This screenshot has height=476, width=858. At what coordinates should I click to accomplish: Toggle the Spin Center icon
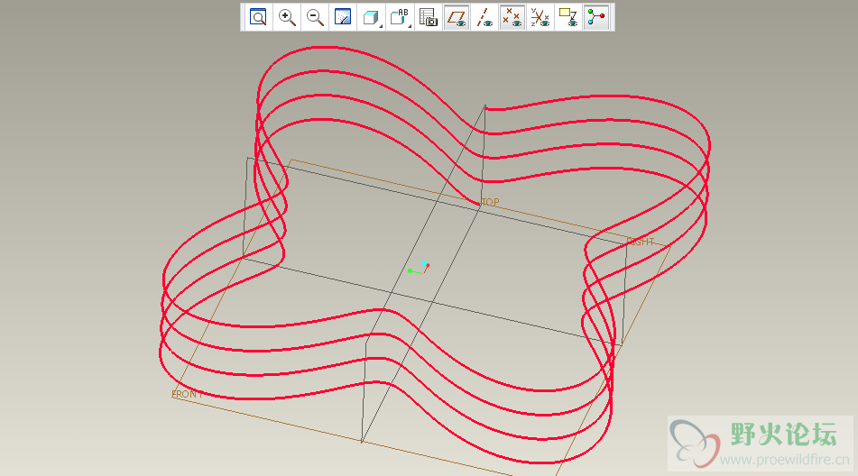coord(595,17)
